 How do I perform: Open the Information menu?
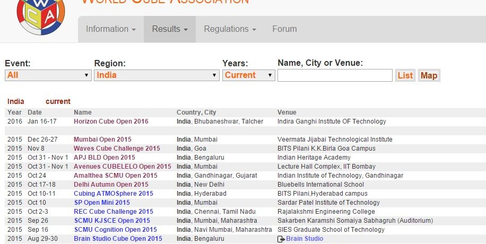point(111,29)
